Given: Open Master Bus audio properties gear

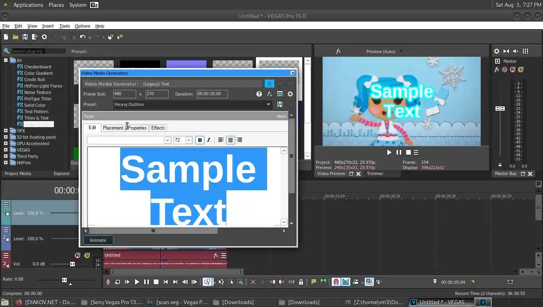Looking at the screenshot, I should [x=497, y=51].
